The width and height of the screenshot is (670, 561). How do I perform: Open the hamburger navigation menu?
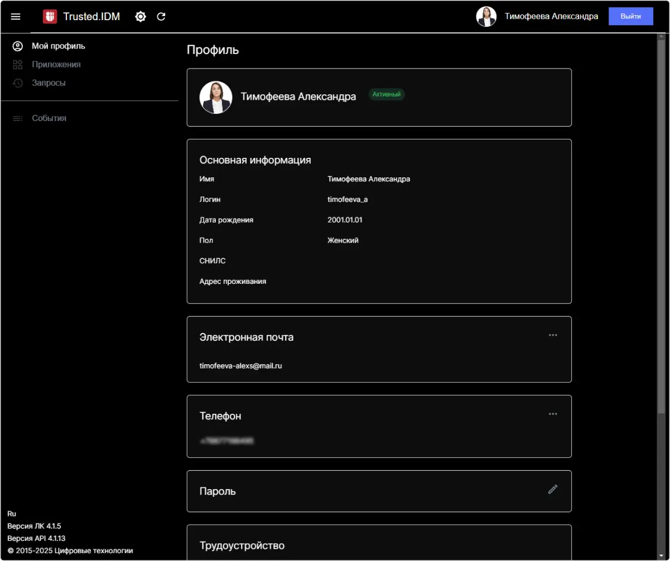[16, 17]
